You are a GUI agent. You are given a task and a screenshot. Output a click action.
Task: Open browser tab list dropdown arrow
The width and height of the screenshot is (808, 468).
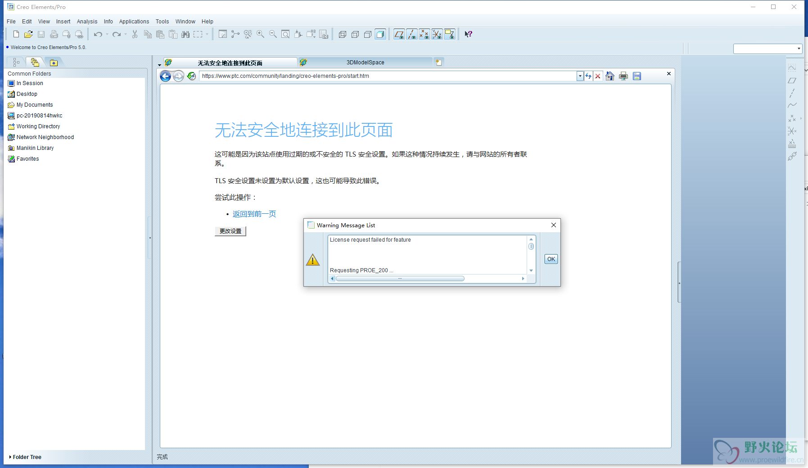point(159,65)
